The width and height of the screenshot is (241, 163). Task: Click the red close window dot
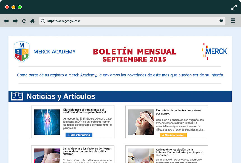7,7
